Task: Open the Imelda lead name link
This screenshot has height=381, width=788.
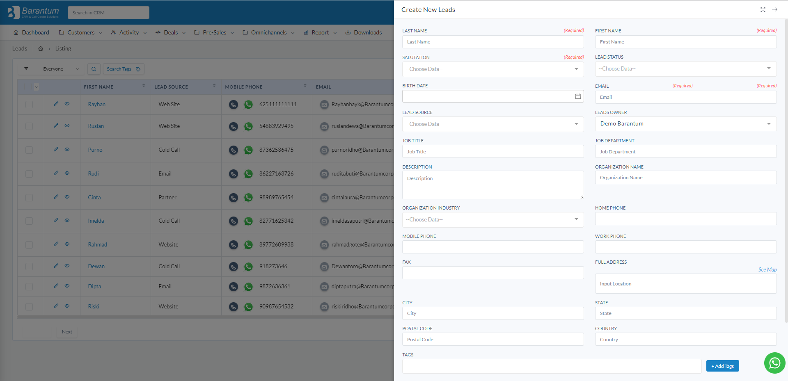Action: click(96, 221)
